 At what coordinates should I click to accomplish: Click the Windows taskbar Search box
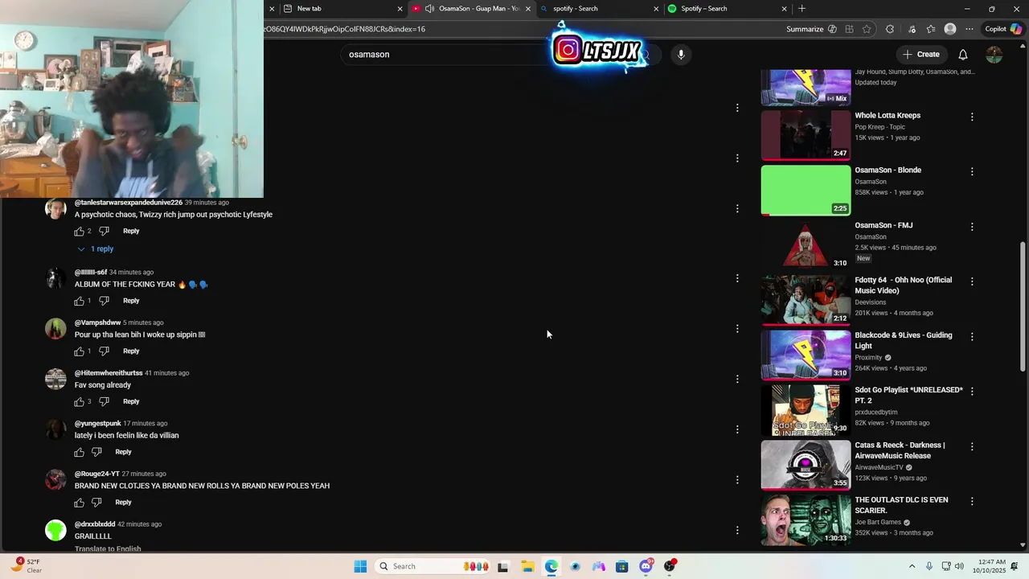[433, 566]
